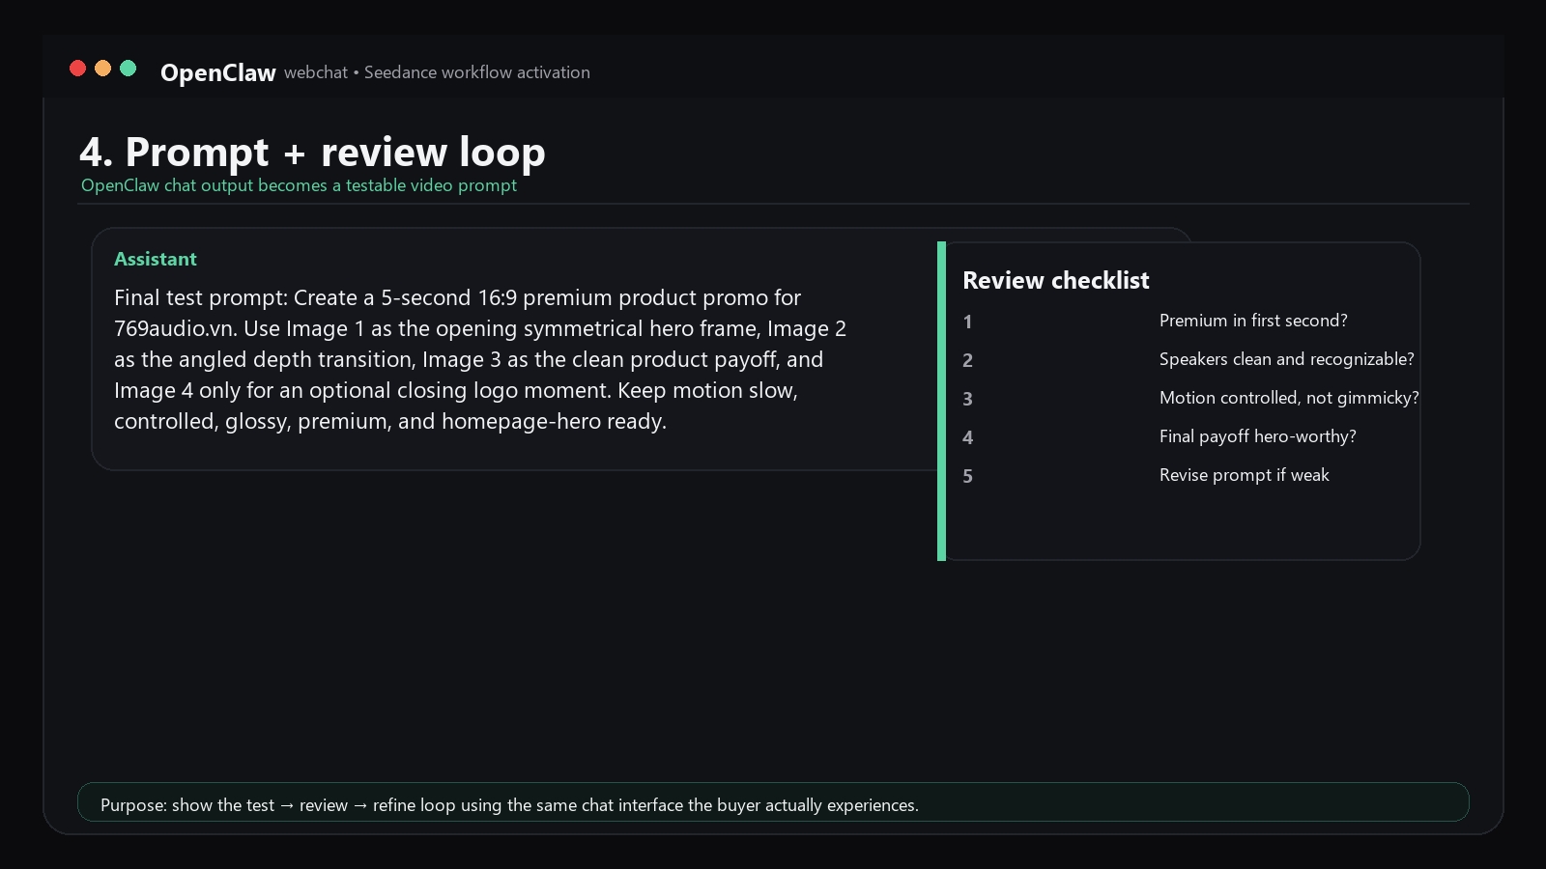Select checklist item 'Speakers clean and recognizable?'
This screenshot has height=869, width=1546.
click(x=1287, y=359)
